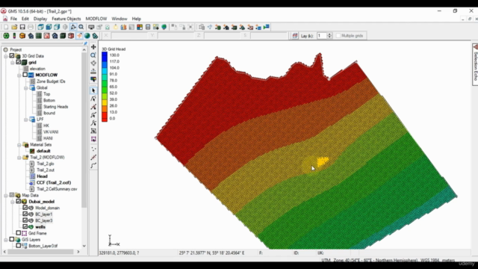Check the Multiple grids checkbox
The height and width of the screenshot is (269, 478).
click(338, 36)
